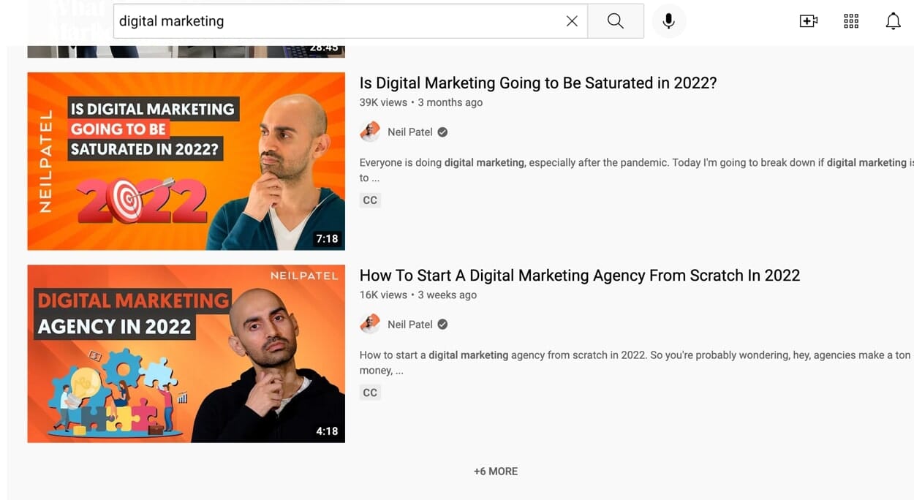Click Neil Patel avatar on Agency video
The width and height of the screenshot is (914, 500).
370,325
